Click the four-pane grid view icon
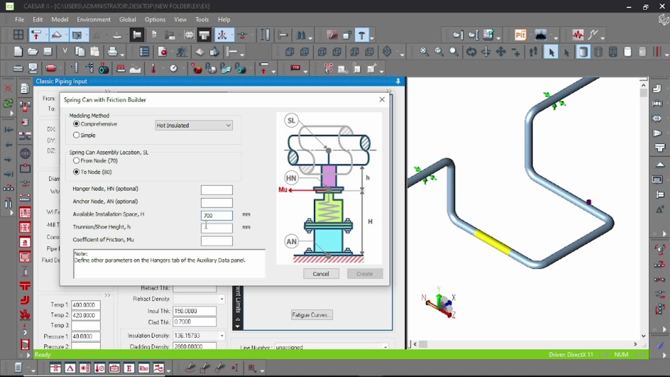The image size is (670, 377). click(x=18, y=36)
